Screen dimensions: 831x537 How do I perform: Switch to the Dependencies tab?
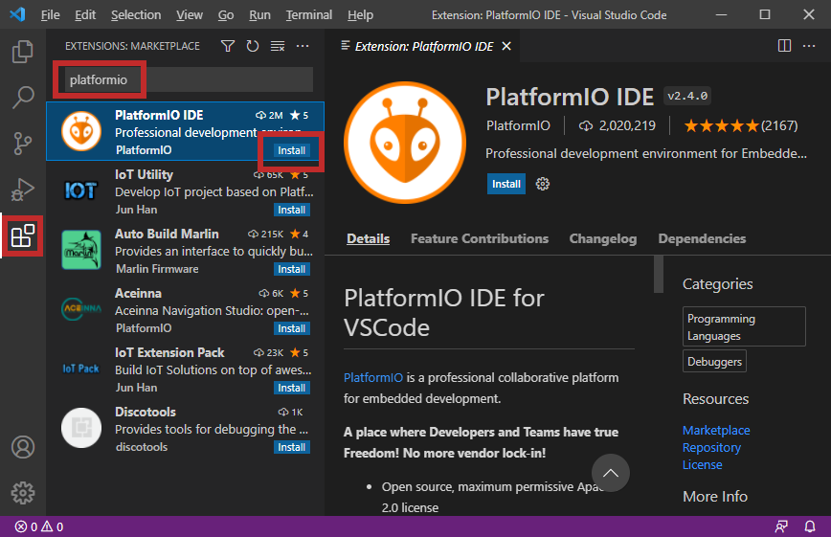pyautogui.click(x=702, y=238)
